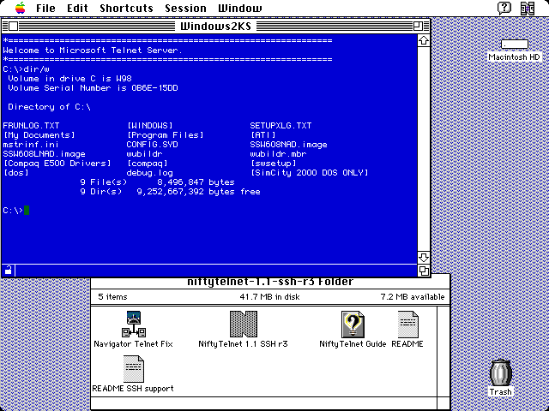Click the Windows2KS window zoom box
The height and width of the screenshot is (411, 549).
[x=418, y=27]
